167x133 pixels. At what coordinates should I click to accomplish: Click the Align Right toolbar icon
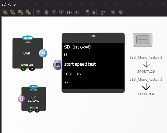pyautogui.click(x=54, y=12)
